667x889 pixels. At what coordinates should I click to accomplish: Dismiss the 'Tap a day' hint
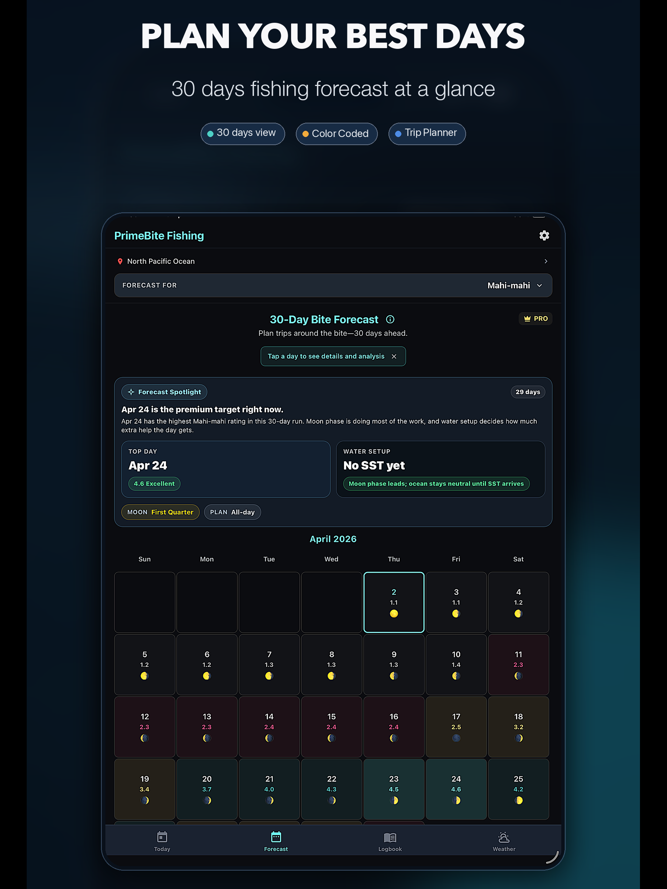(394, 357)
